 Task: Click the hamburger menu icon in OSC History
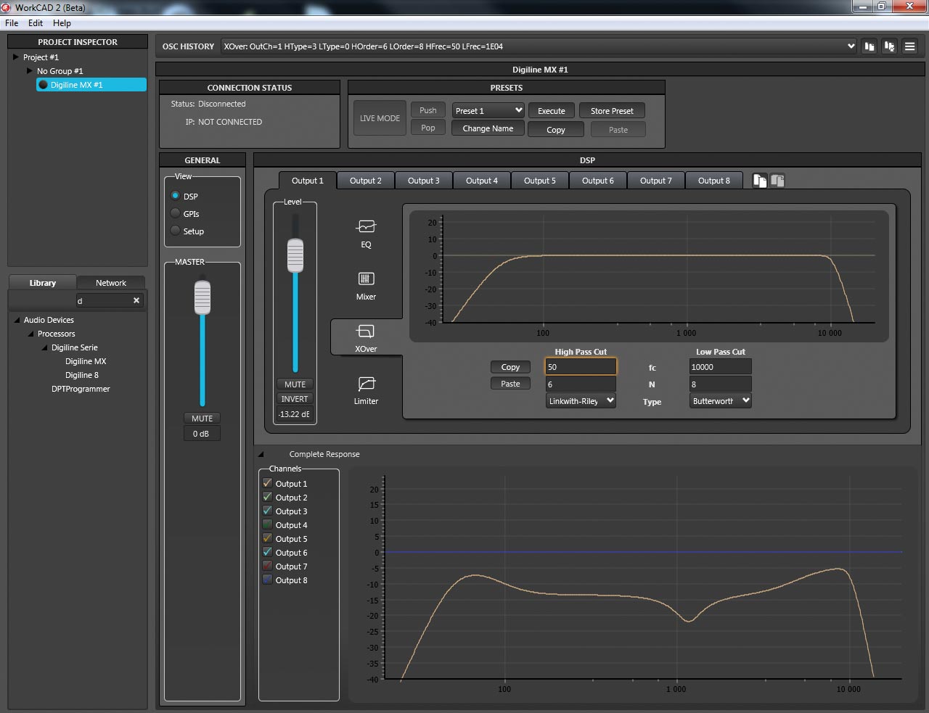click(x=909, y=46)
